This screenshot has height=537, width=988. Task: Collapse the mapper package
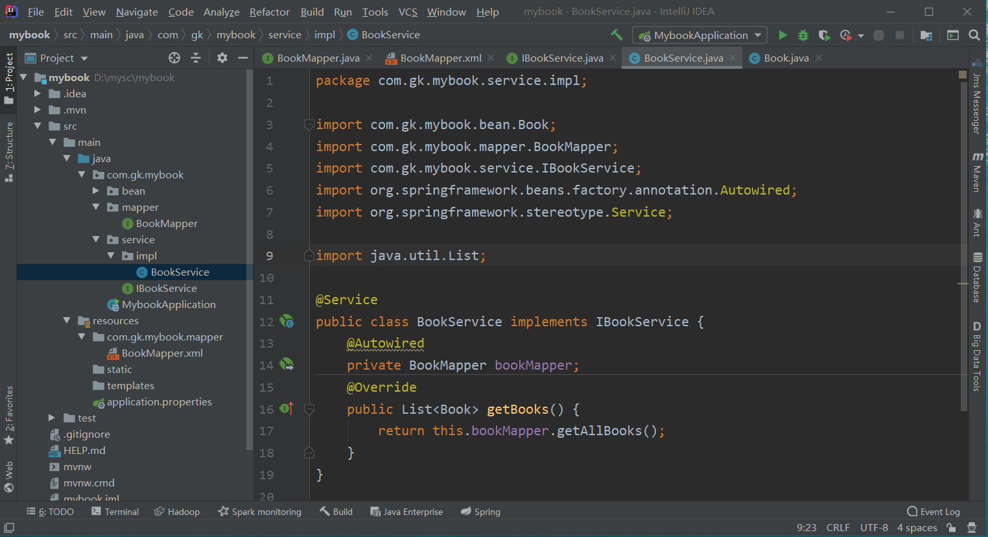tap(96, 207)
